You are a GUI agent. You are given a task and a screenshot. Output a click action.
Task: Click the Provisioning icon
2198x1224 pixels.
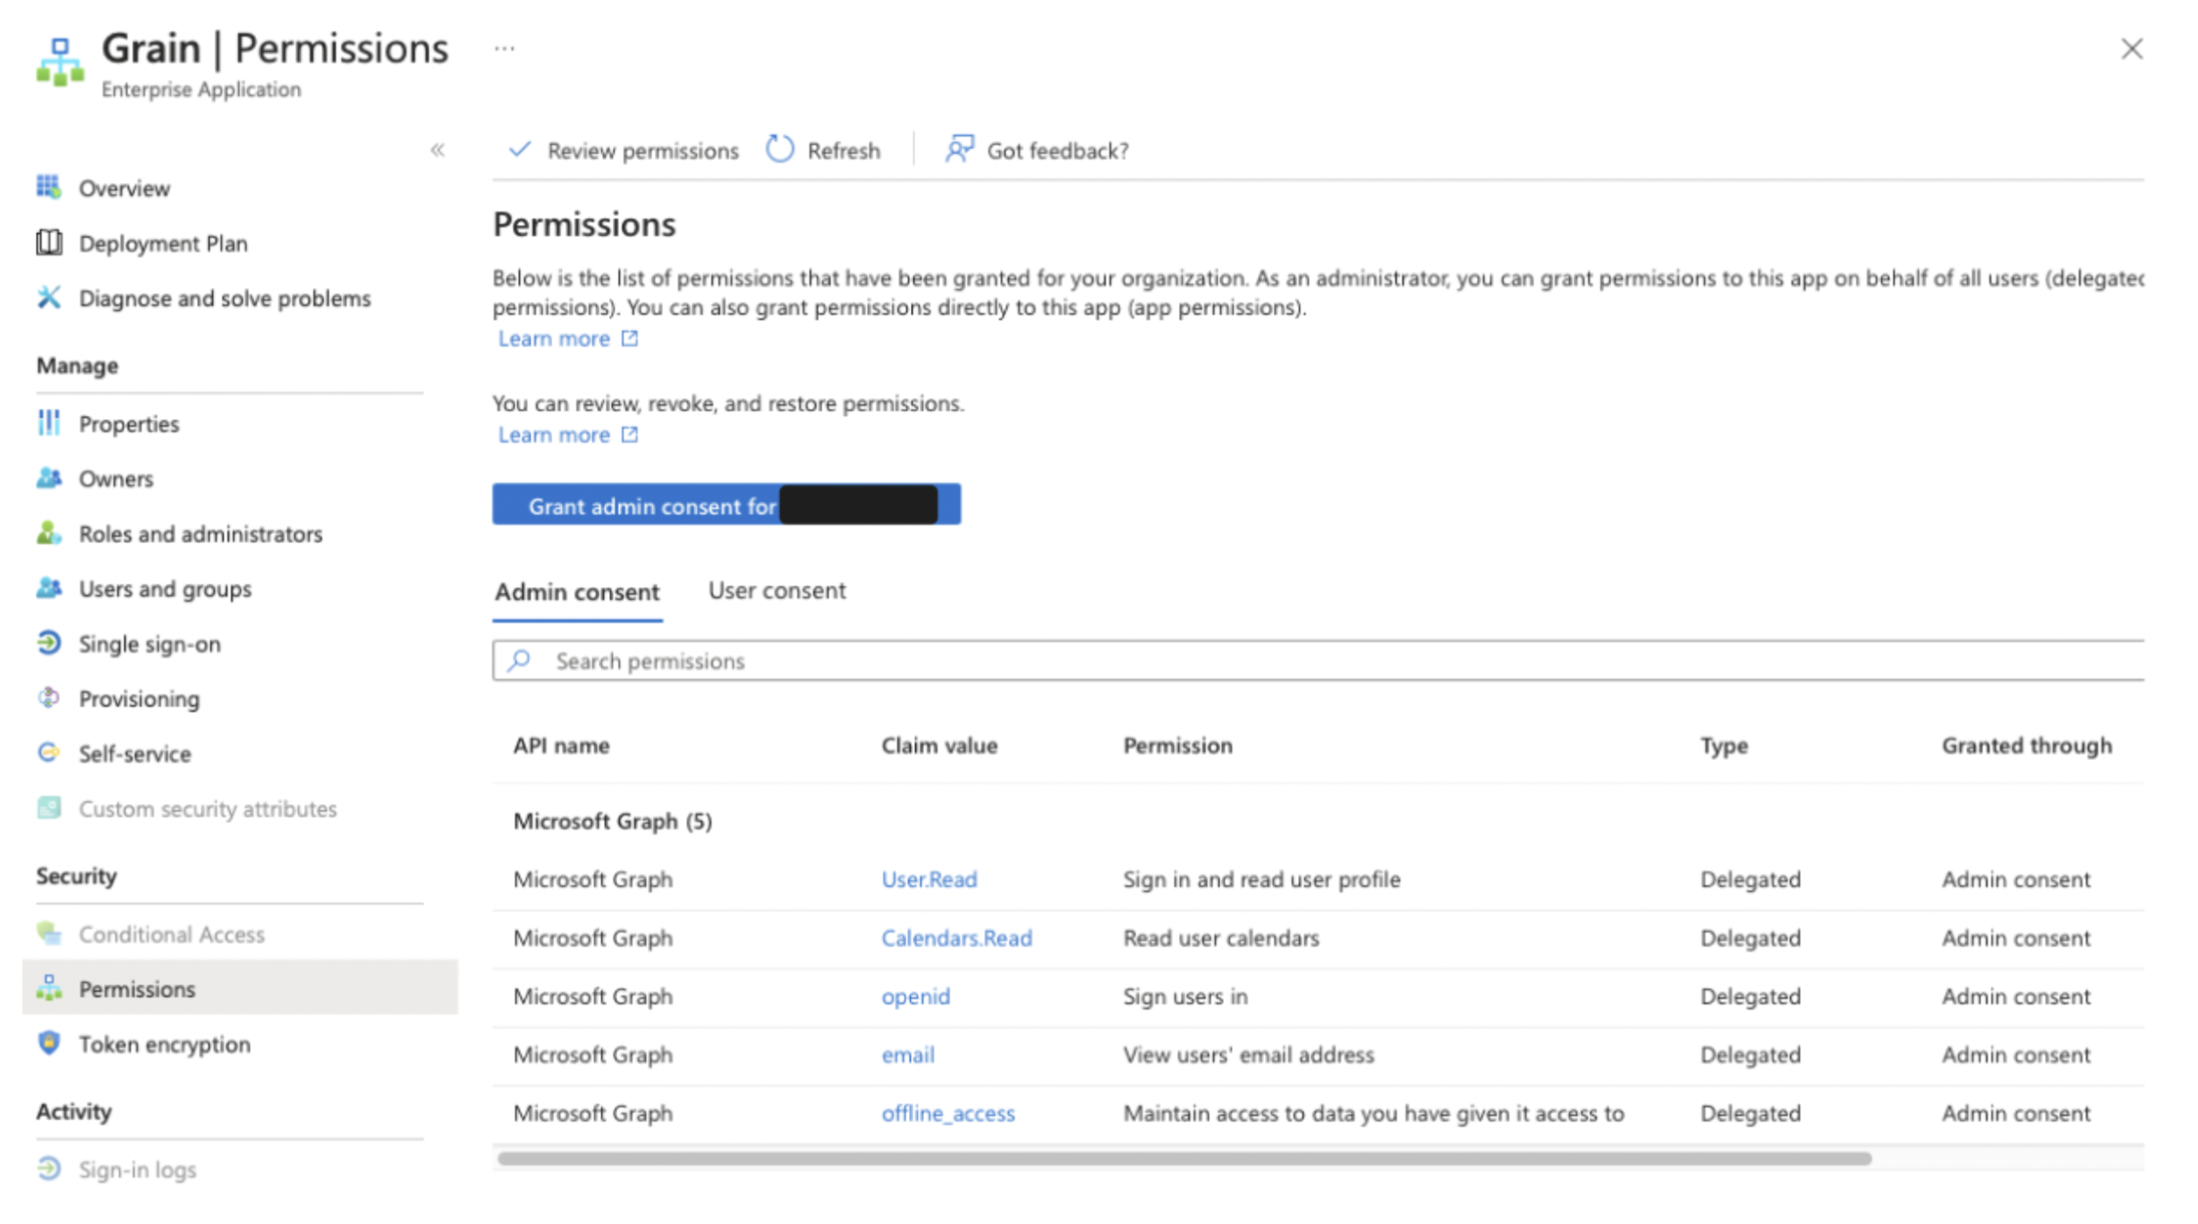click(x=49, y=699)
